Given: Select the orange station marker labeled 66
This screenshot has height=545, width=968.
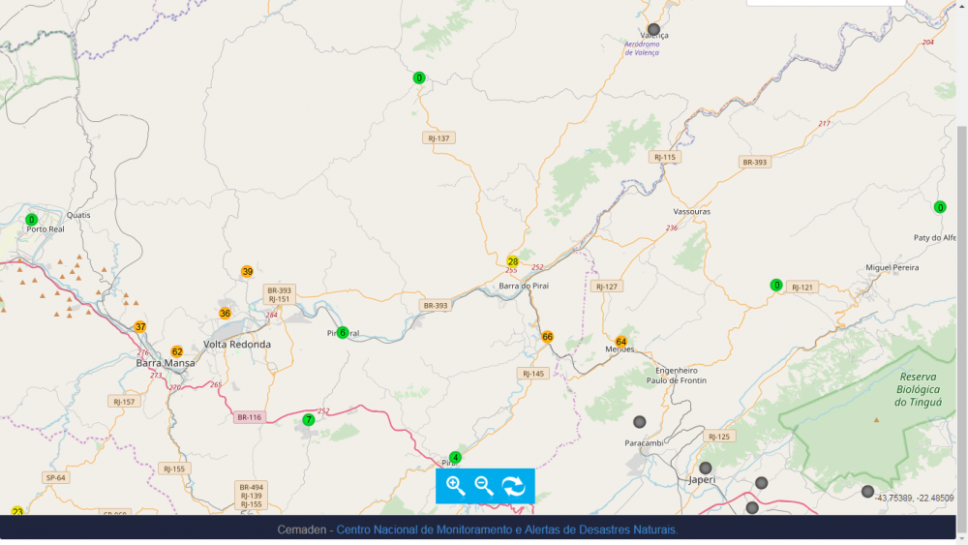Looking at the screenshot, I should [x=548, y=337].
